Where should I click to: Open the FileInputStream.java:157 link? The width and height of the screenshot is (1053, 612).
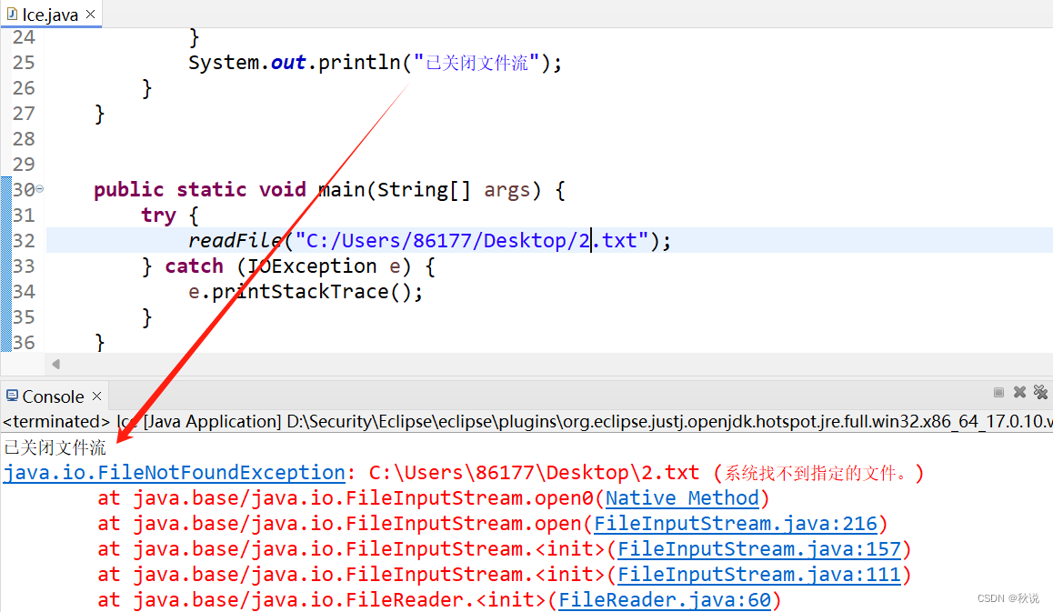click(x=759, y=549)
